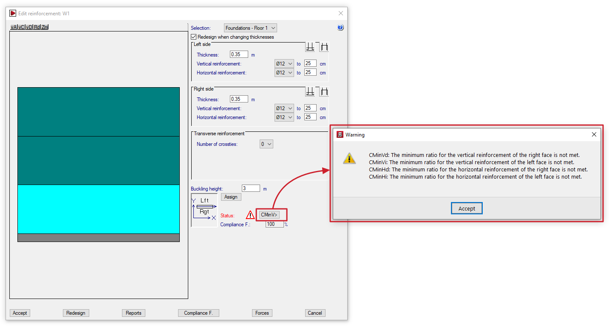Click the red warning triangle beside Status
The width and height of the screenshot is (609, 333).
[250, 215]
